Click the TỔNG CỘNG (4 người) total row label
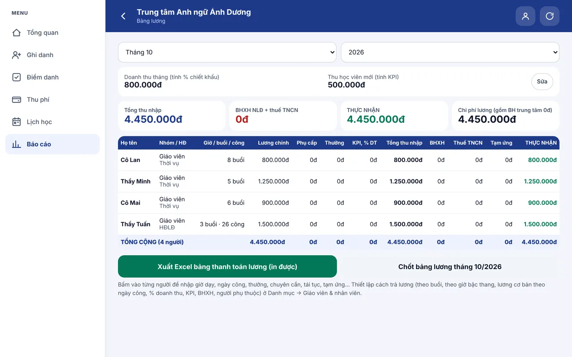Viewport: 572px width, 357px height. 152,242
